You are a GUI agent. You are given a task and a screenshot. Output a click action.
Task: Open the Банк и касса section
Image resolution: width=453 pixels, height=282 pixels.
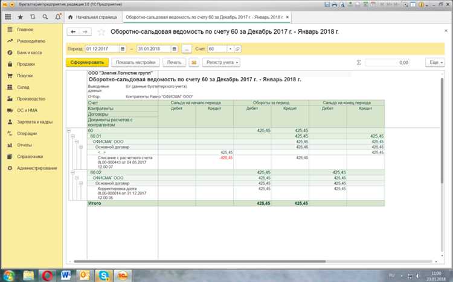tap(30, 53)
